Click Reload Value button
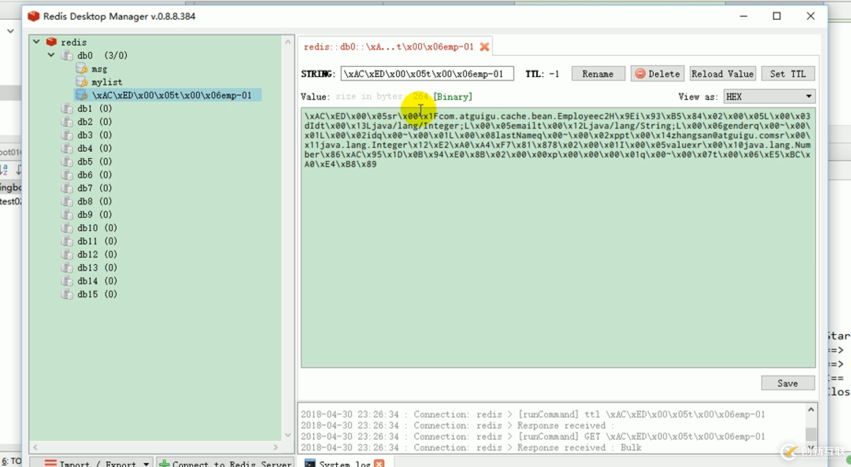Image resolution: width=851 pixels, height=467 pixels. [x=722, y=74]
